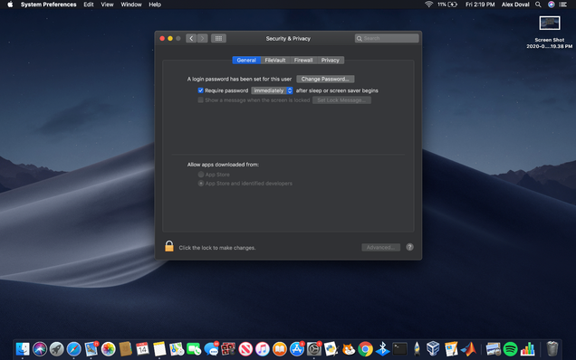Click the preferences Search field
Screen dimensions: 576x360
point(387,38)
